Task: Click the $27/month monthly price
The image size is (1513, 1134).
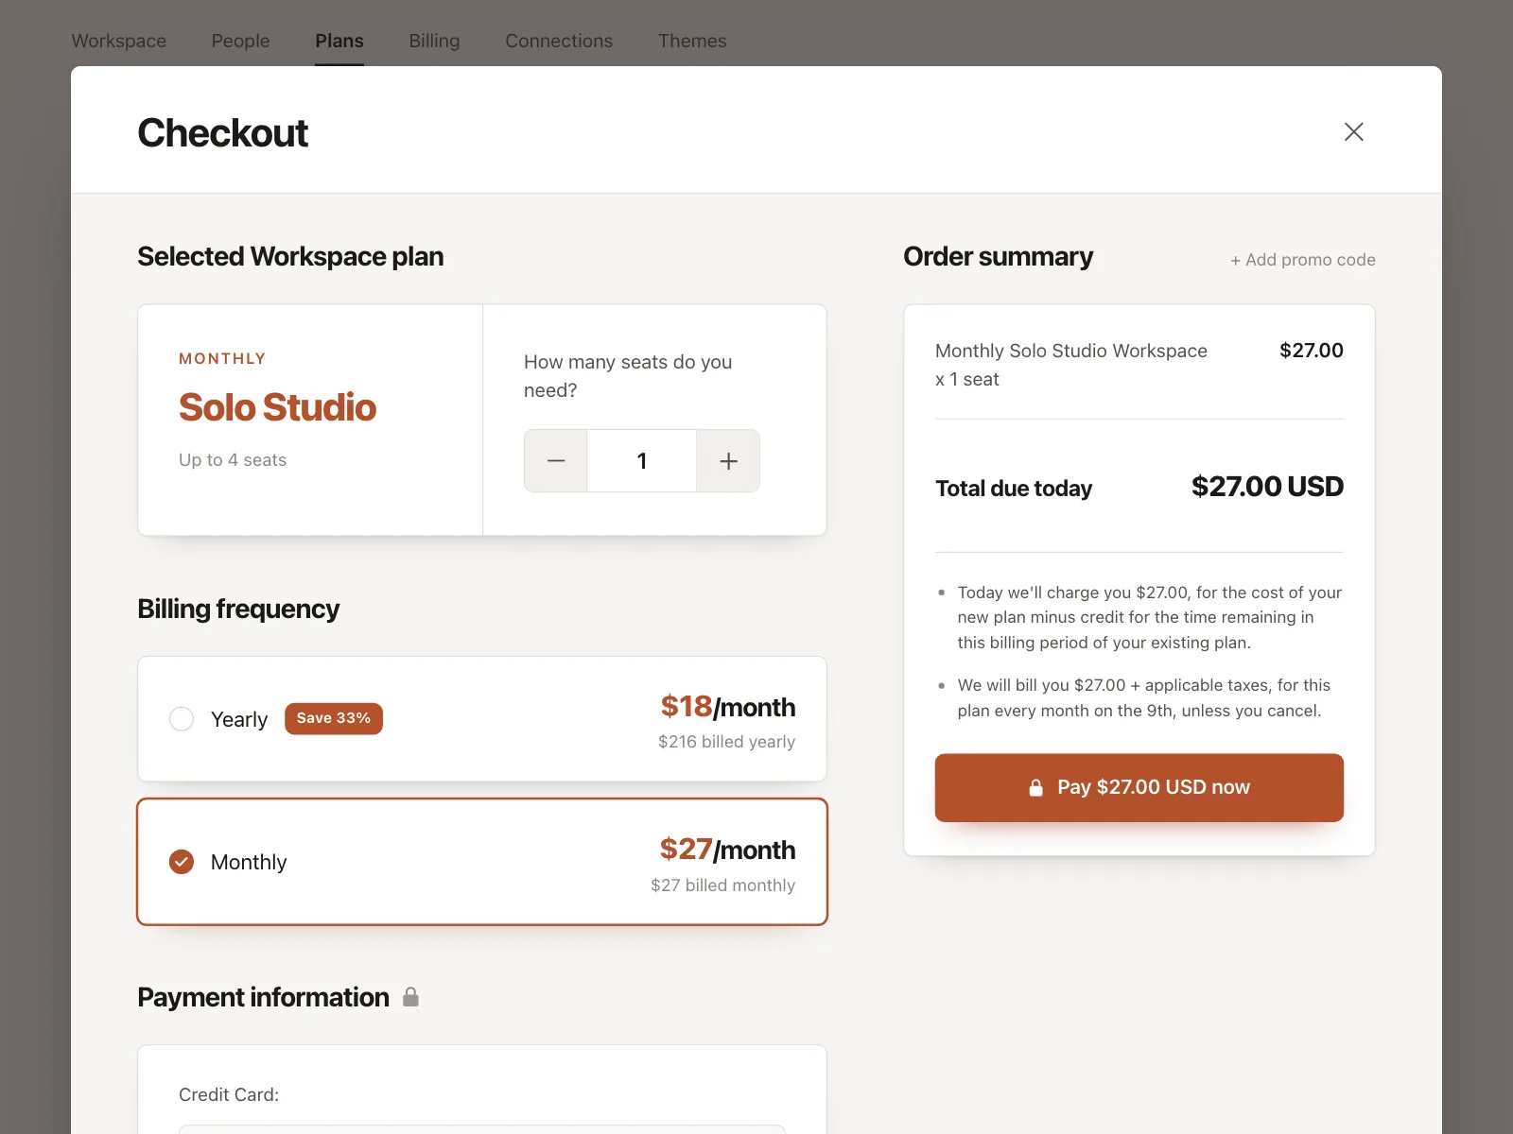Action: (728, 850)
